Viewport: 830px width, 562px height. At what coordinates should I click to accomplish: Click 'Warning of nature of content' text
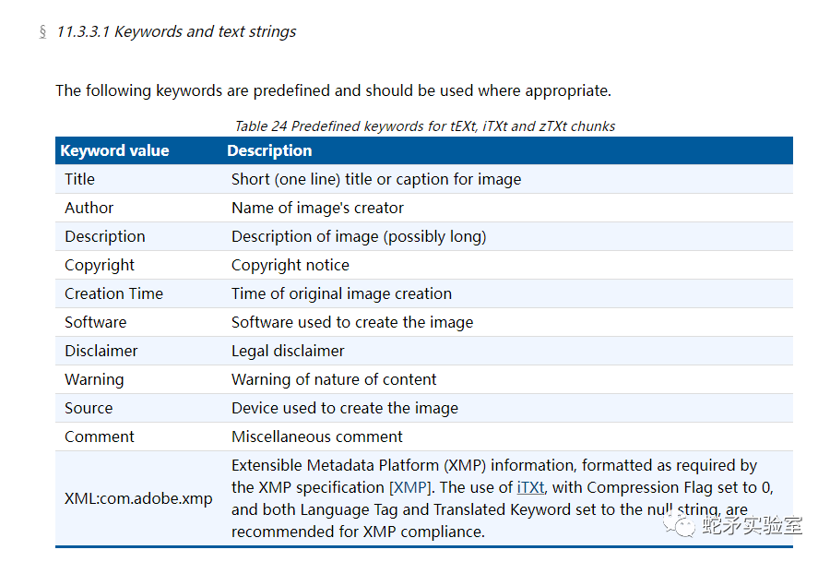[x=334, y=379]
